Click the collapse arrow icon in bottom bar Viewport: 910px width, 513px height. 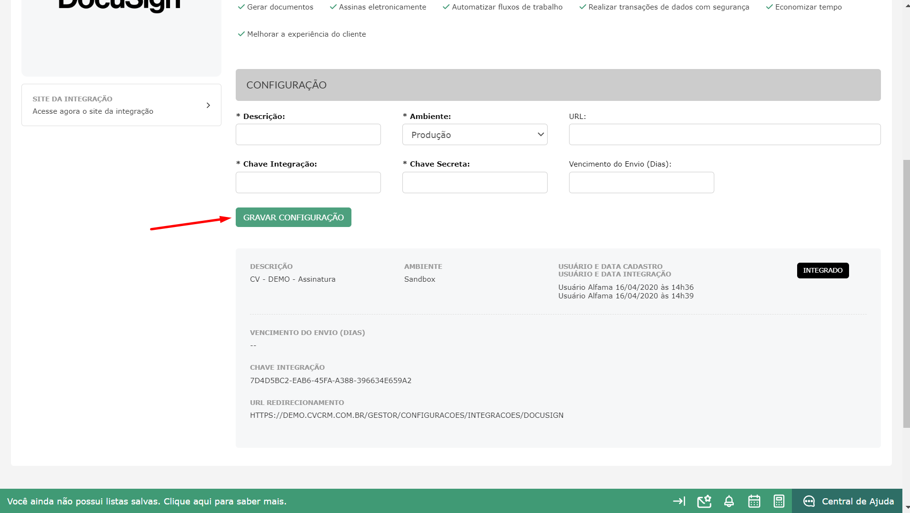[679, 501]
